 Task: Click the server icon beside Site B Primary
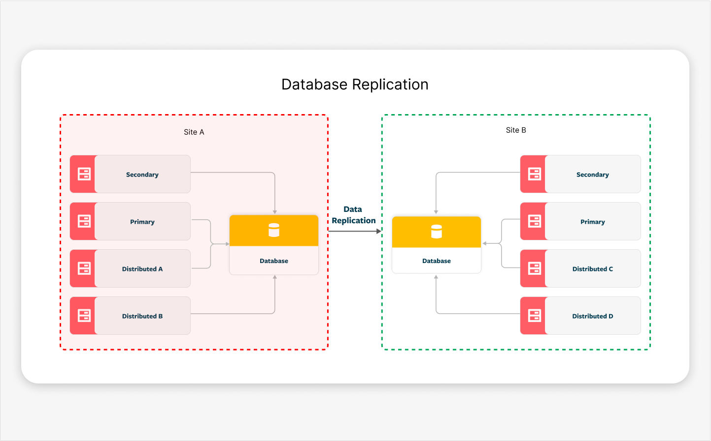click(x=535, y=221)
